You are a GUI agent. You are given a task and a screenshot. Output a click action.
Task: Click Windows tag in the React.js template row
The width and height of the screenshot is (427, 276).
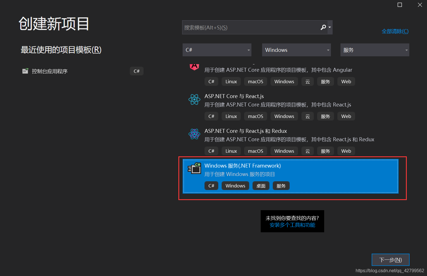point(284,116)
